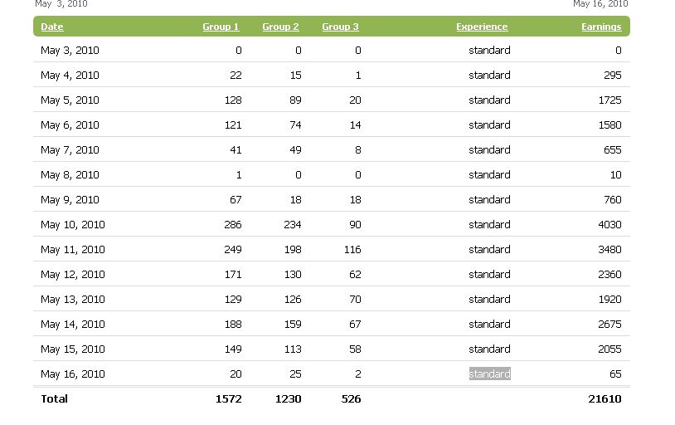Click earnings value 3480
This screenshot has width=675, height=425.
609,250
